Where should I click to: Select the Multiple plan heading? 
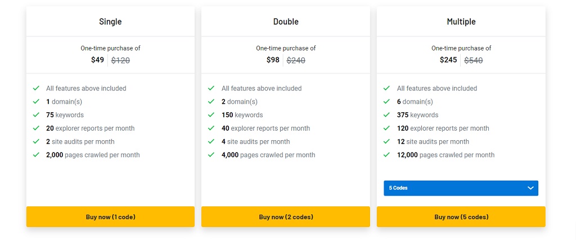click(x=461, y=22)
